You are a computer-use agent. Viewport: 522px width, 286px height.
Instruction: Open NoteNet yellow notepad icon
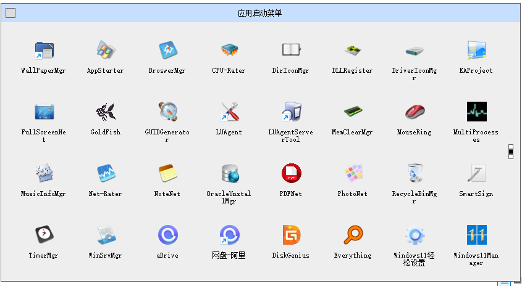[x=168, y=173]
